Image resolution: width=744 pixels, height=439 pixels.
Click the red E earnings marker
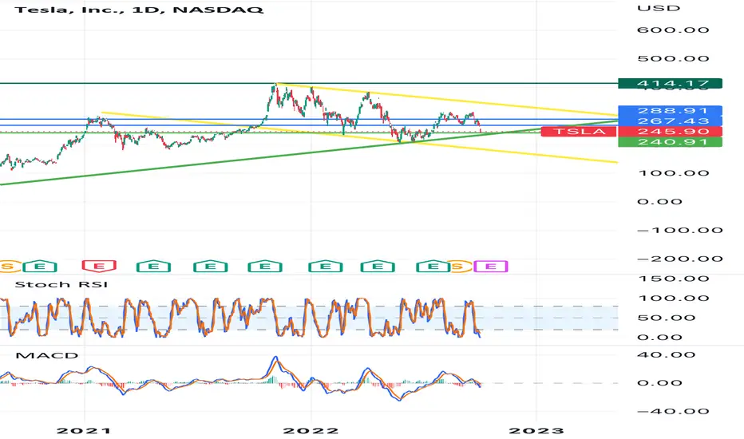point(99,267)
